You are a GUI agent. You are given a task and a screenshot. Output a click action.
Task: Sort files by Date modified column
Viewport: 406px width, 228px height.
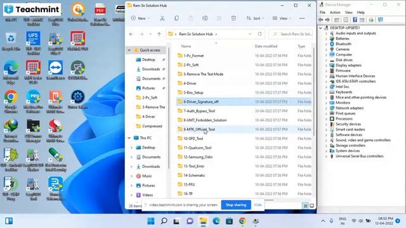coord(266,46)
